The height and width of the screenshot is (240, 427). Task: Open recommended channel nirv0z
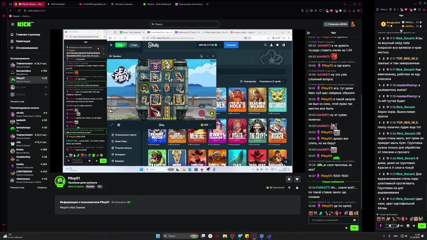click(x=29, y=114)
